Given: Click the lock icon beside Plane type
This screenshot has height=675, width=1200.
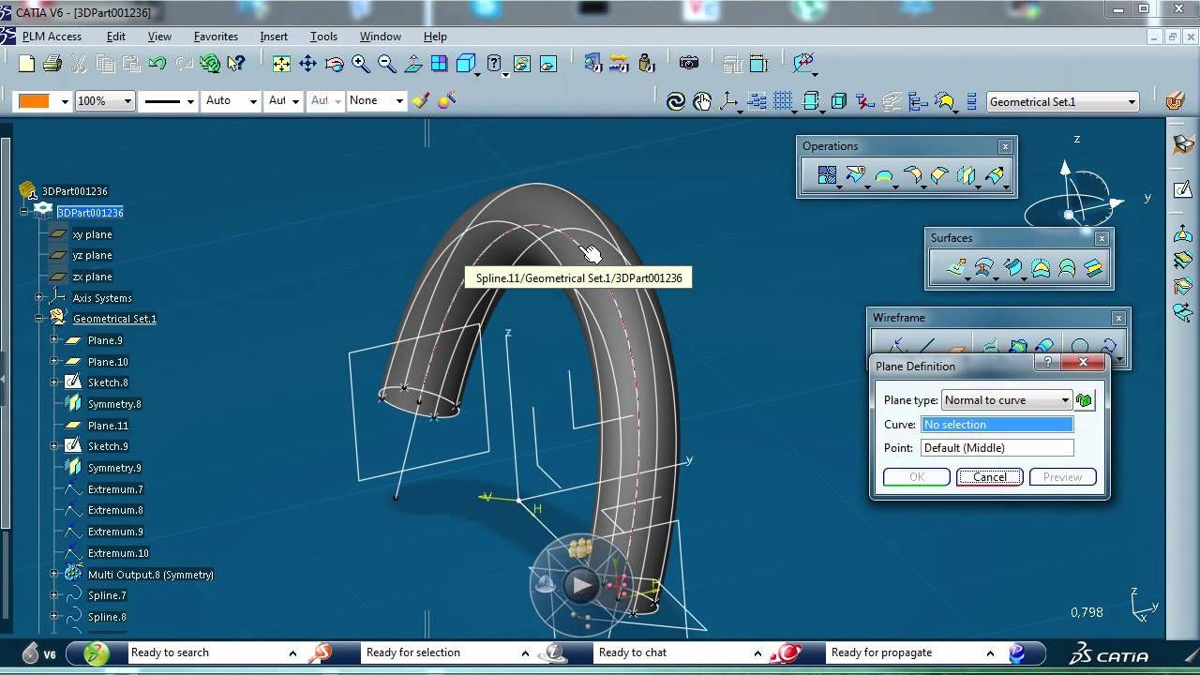Looking at the screenshot, I should click(x=1085, y=400).
